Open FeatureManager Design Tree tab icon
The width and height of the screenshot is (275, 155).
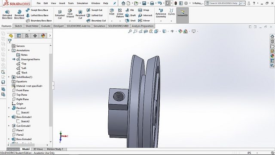click(x=11, y=36)
